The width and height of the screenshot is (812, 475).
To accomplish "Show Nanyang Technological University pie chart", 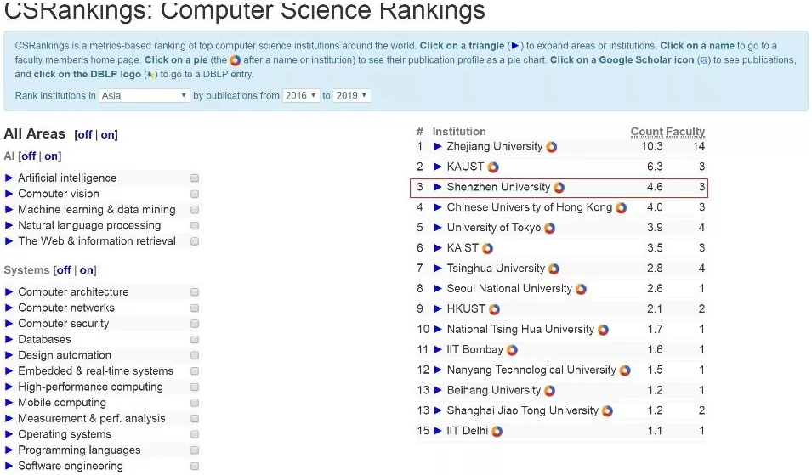I will 625,370.
